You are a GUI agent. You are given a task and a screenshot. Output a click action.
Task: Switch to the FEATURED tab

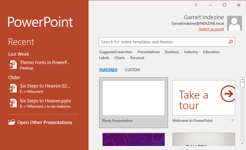[x=108, y=70]
